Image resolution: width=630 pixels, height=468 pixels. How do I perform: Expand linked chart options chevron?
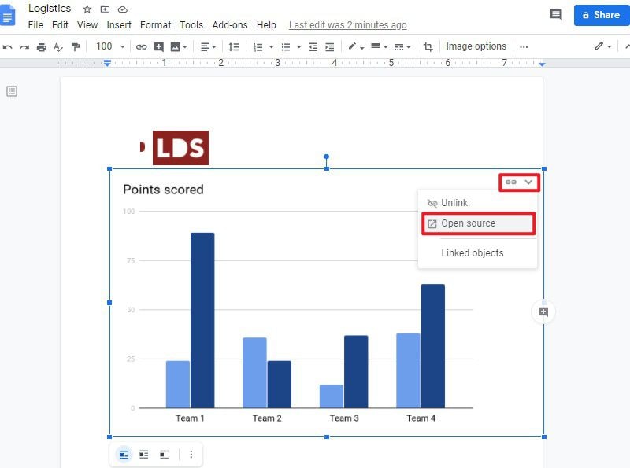click(x=528, y=182)
